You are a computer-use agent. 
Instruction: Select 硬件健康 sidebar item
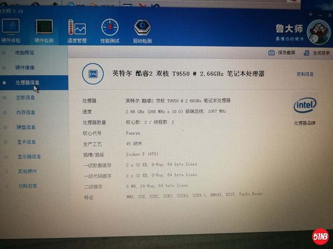25,68
